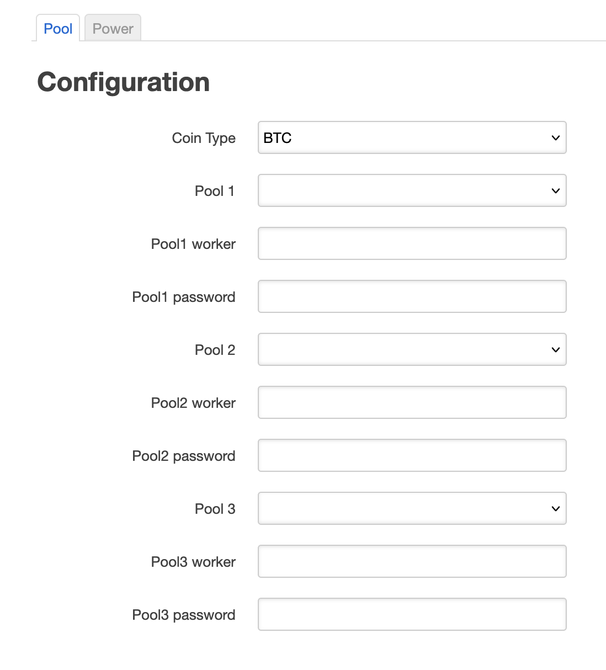Click into the Pool3 password field

412,615
